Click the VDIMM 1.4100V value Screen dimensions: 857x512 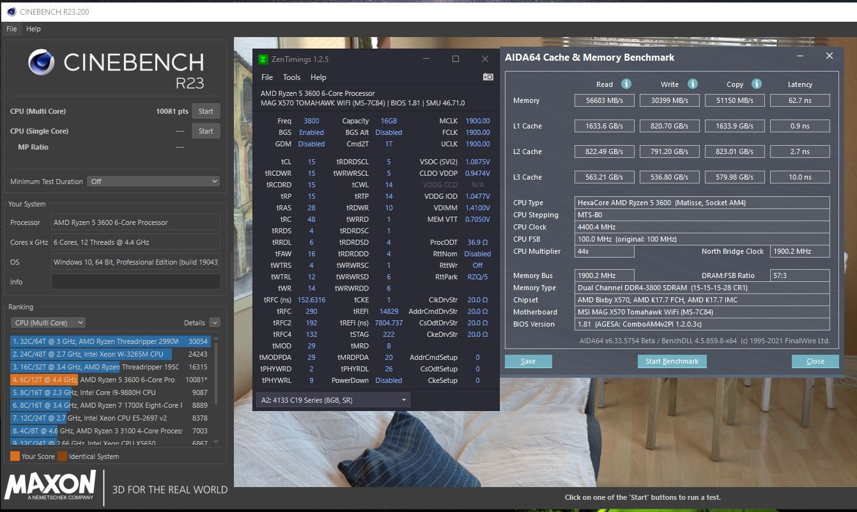(x=477, y=208)
